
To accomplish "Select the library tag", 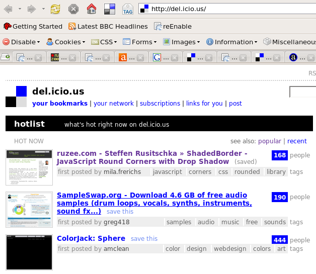I will click(276, 172).
